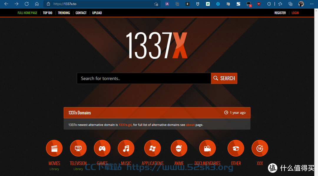Follow the 1337x.gd domain link
The image size is (318, 176).
pos(125,125)
